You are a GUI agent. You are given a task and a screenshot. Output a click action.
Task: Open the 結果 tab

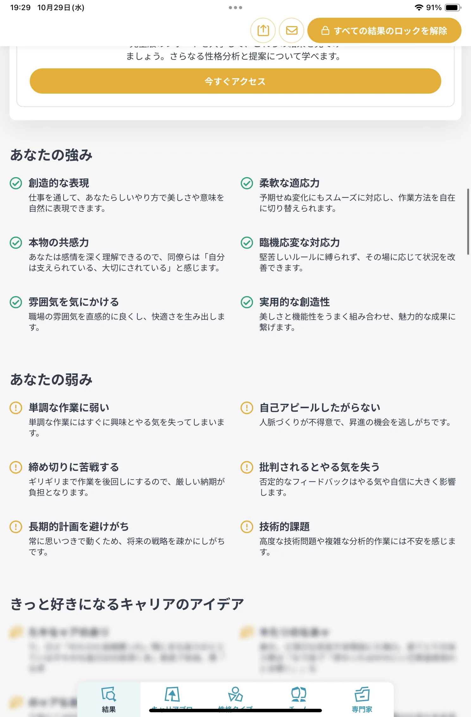pyautogui.click(x=109, y=699)
